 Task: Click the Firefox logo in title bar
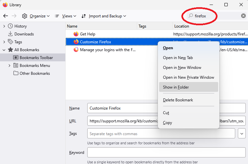(x=5, y=5)
